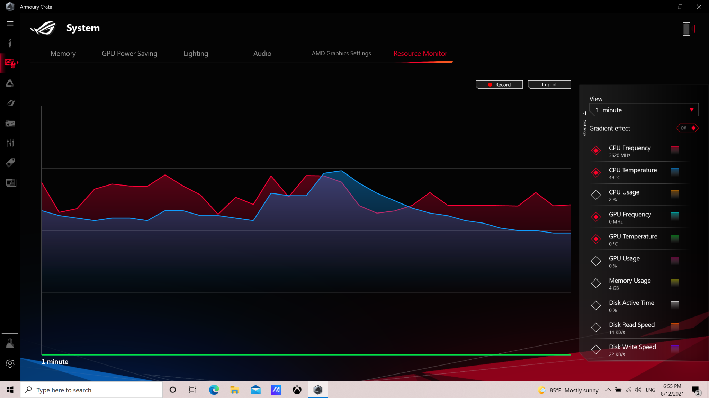This screenshot has height=398, width=709.
Task: Open the notification center icon
Action: pyautogui.click(x=696, y=390)
